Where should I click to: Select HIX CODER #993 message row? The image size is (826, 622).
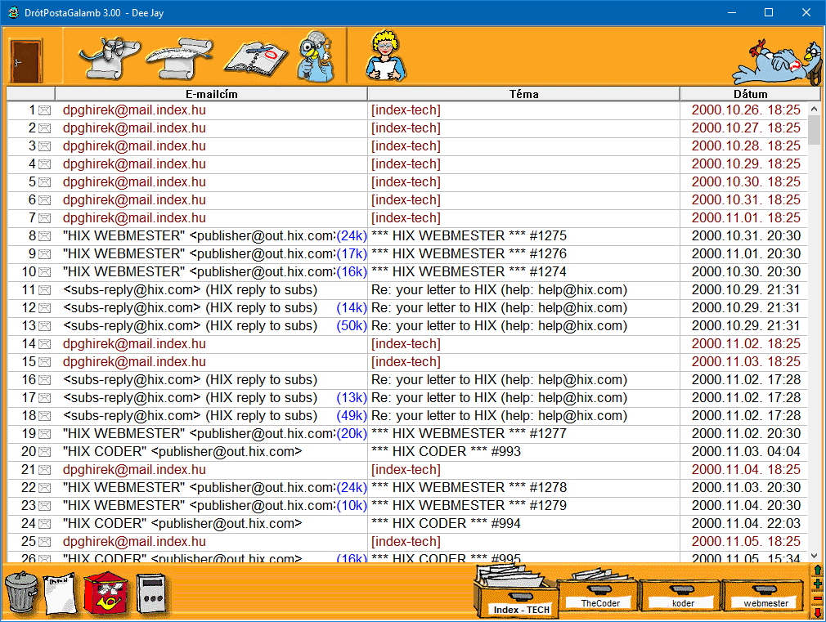(x=446, y=452)
